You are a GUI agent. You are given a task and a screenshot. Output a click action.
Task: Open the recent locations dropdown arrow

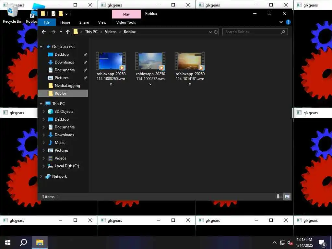tap(61, 32)
